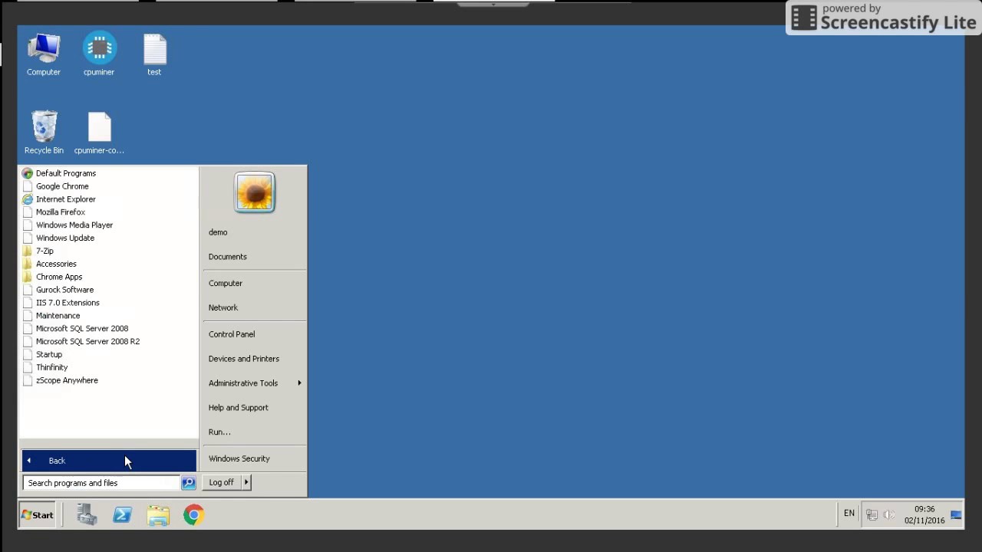Image resolution: width=982 pixels, height=552 pixels.
Task: Open the Recycle Bin icon
Action: (44, 133)
